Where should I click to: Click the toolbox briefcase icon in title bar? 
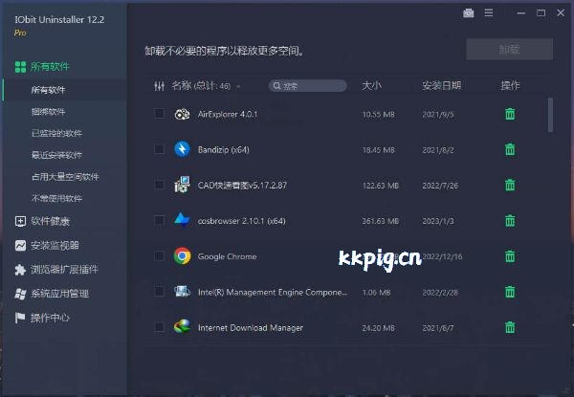tap(468, 13)
